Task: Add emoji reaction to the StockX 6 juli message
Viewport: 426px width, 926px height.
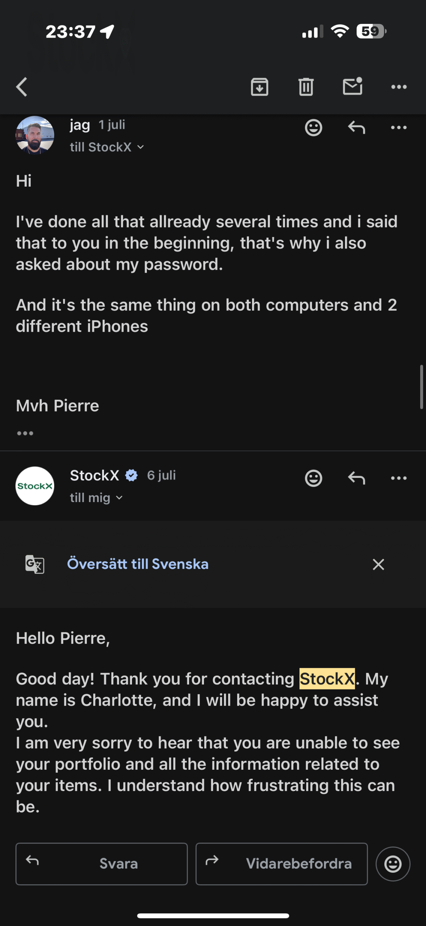Action: pyautogui.click(x=313, y=478)
